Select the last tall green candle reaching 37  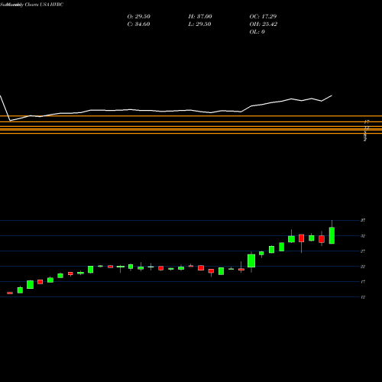[x=332, y=235]
